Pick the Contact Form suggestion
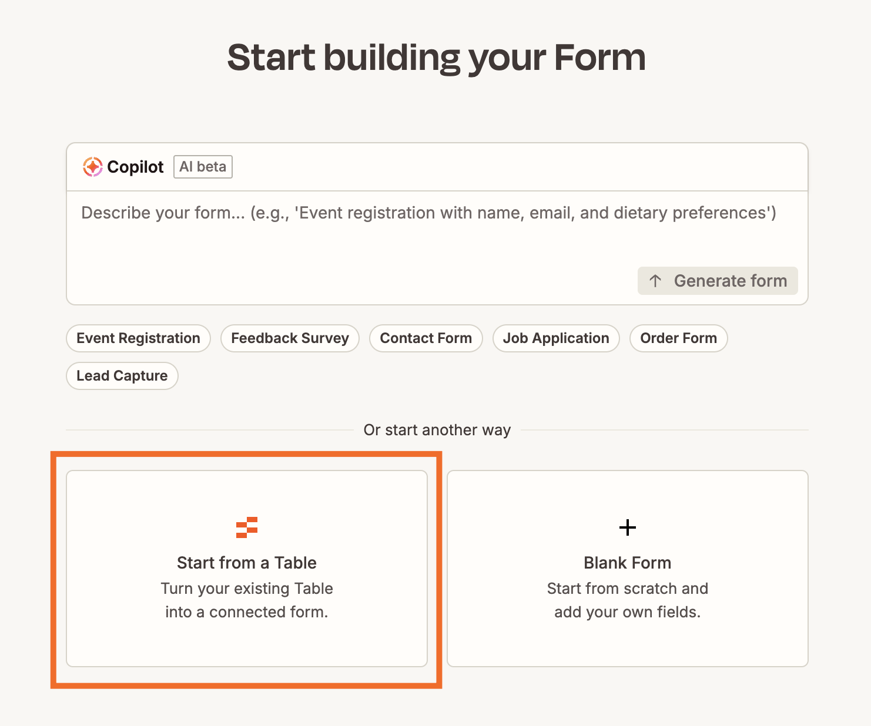 (426, 338)
